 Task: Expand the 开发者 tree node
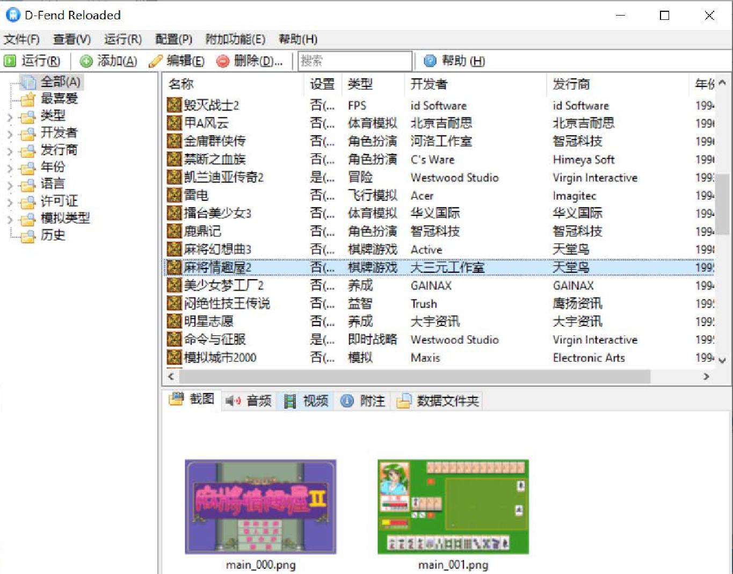pyautogui.click(x=10, y=134)
